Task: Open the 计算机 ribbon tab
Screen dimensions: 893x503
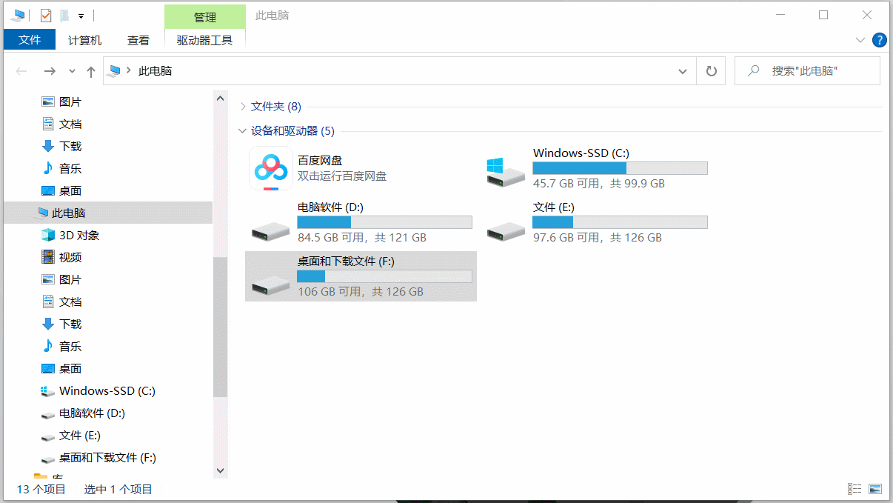Action: (85, 40)
